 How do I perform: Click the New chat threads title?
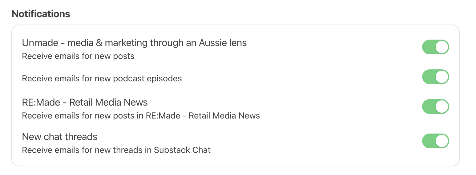tap(60, 137)
